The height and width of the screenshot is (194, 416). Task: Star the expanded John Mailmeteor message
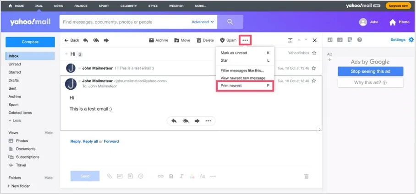[x=314, y=81]
